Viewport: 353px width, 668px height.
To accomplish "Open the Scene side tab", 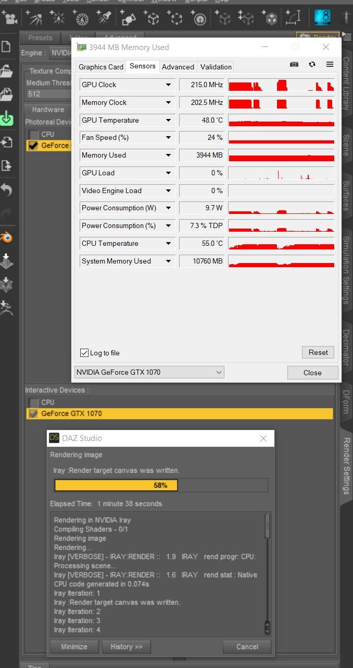I will tap(346, 145).
